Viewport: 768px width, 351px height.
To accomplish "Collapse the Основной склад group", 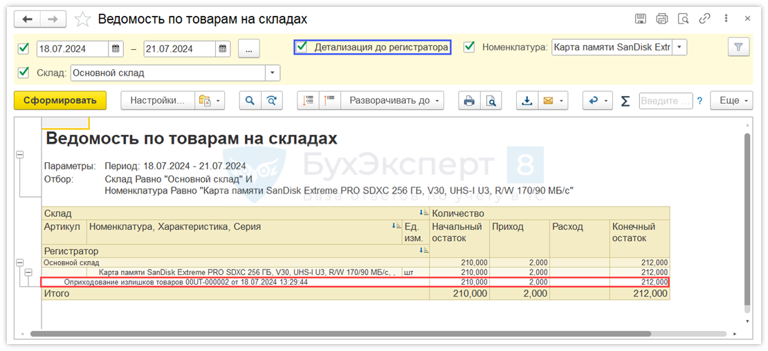I will point(20,263).
